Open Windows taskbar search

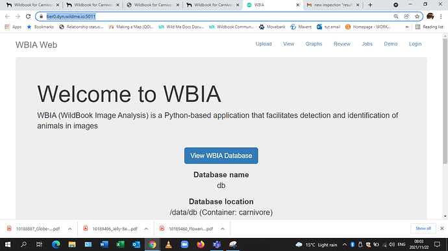23,245
